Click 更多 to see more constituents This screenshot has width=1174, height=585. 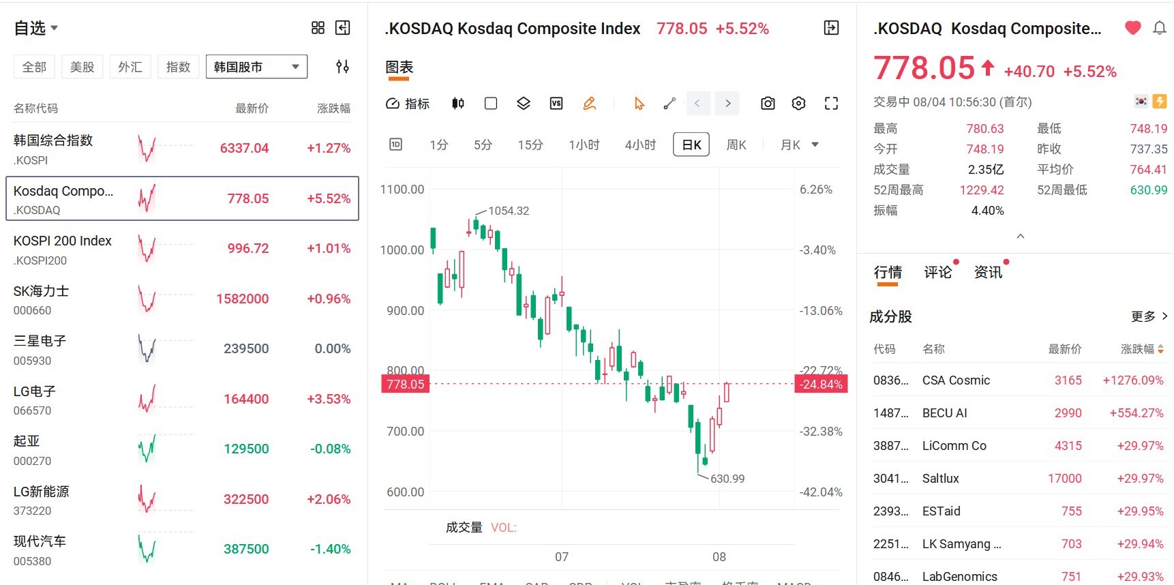coord(1149,316)
